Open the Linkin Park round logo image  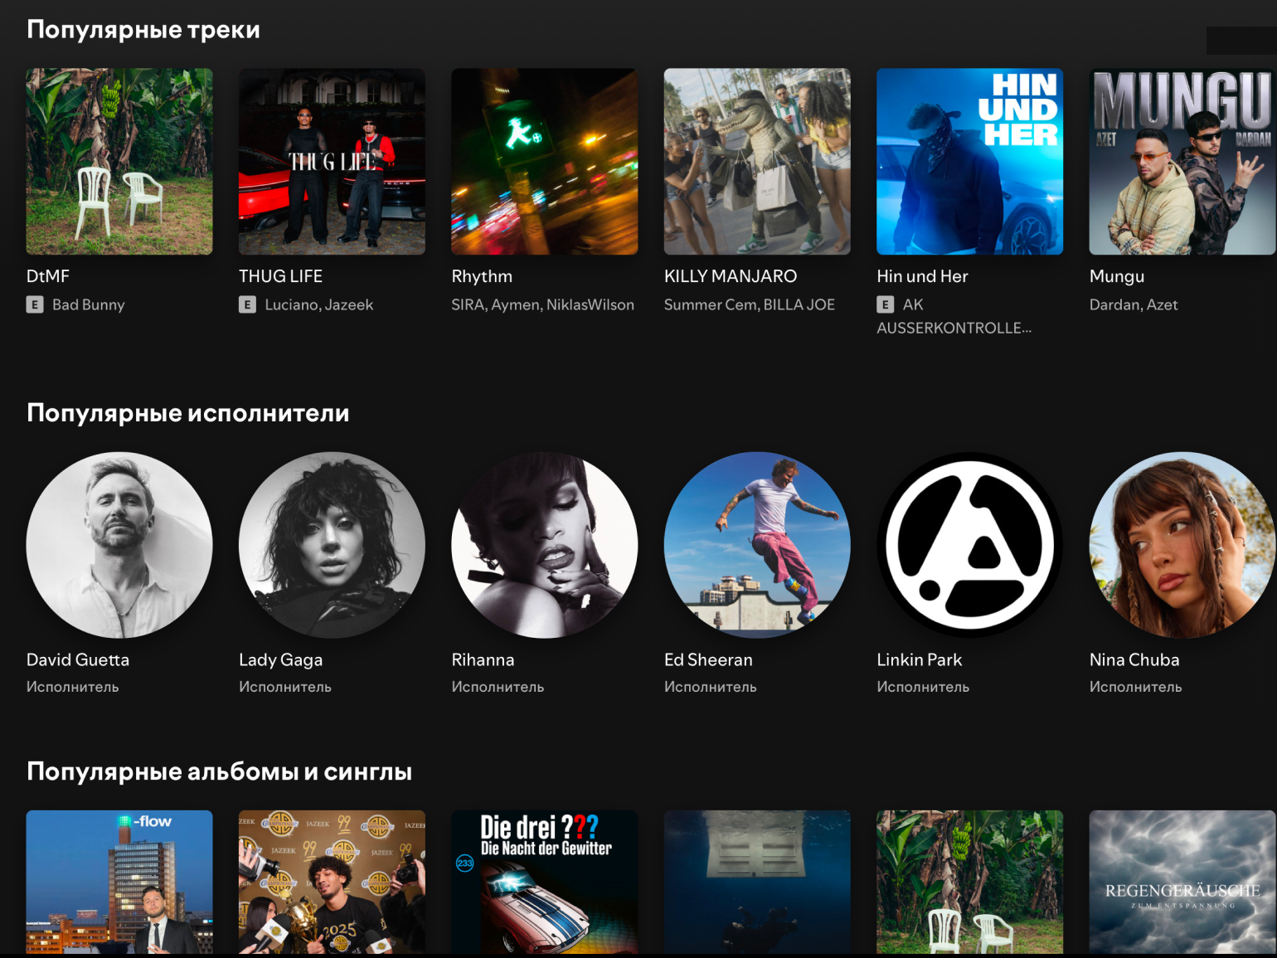(970, 545)
